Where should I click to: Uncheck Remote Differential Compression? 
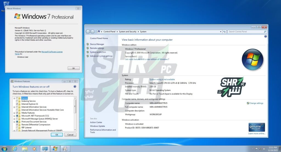[x=17, y=125]
